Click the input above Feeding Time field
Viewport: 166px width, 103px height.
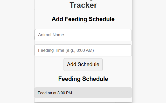tap(83, 35)
